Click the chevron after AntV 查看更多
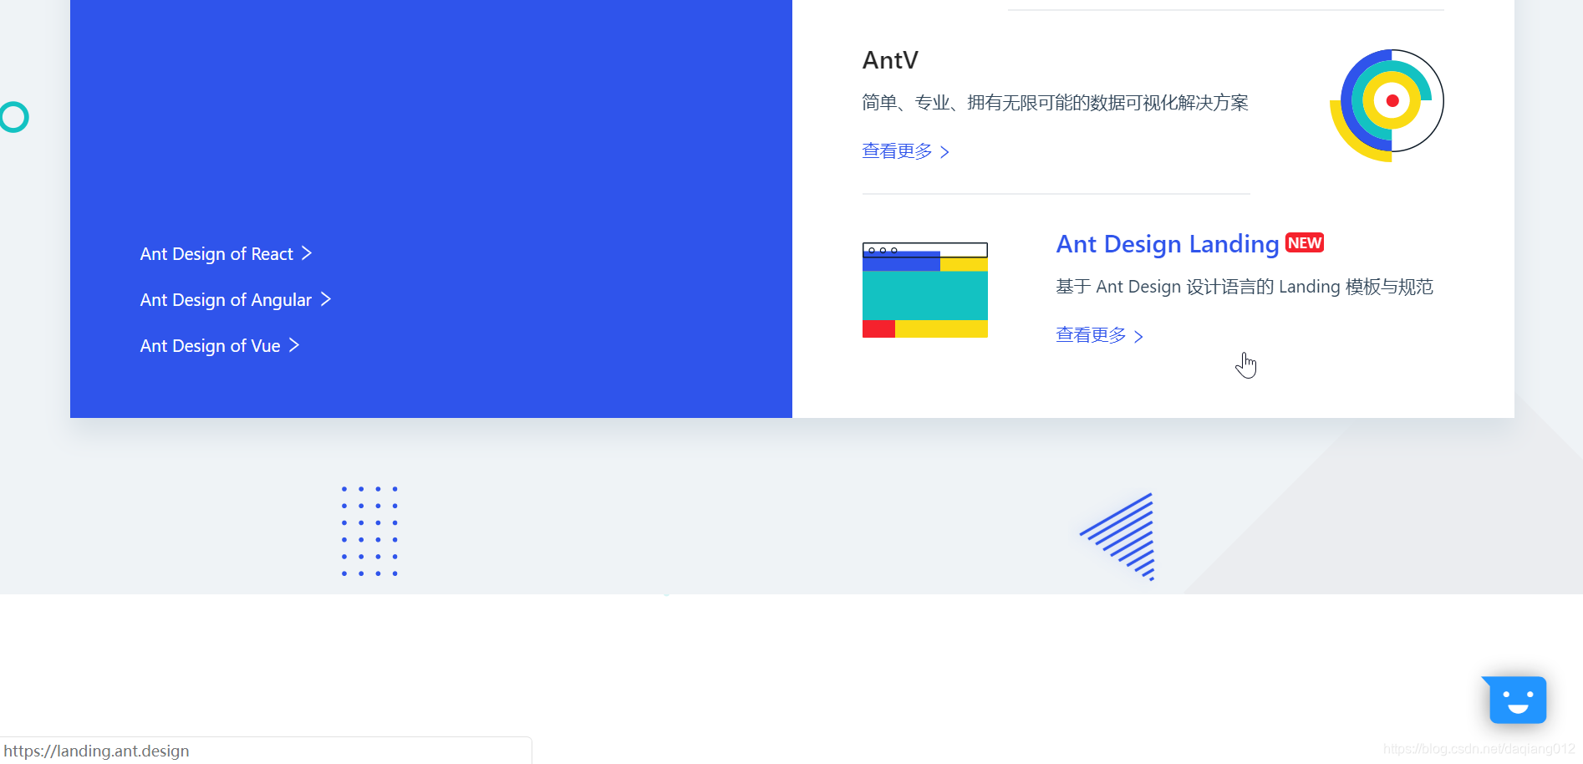The width and height of the screenshot is (1583, 764). tap(944, 152)
